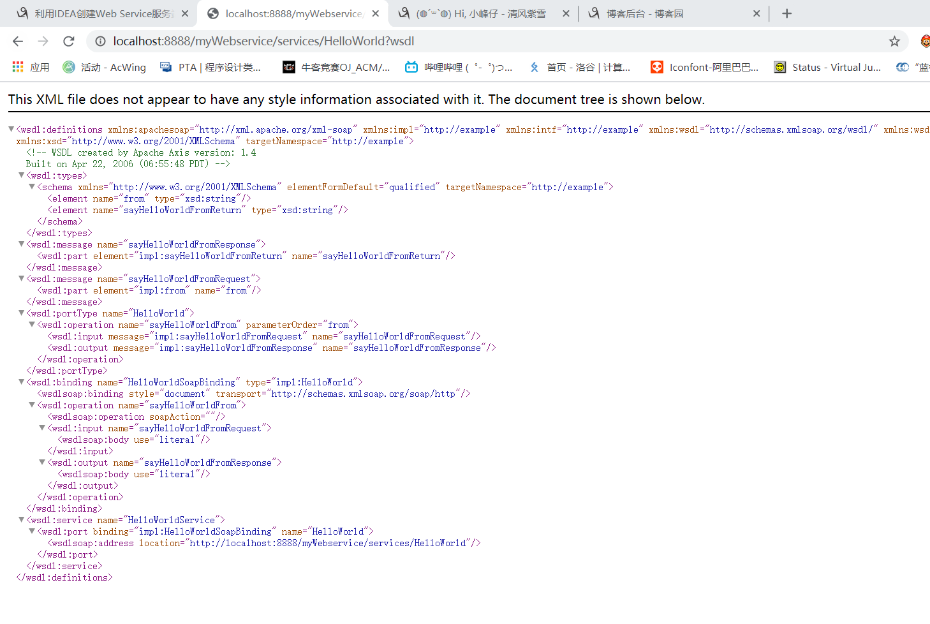Open the PTA bookmark
Screen dimensions: 930x624
tap(210, 67)
